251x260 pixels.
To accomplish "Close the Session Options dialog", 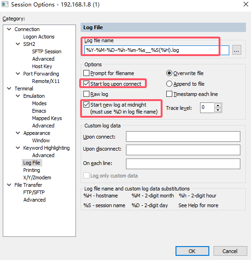I will coord(246,4).
